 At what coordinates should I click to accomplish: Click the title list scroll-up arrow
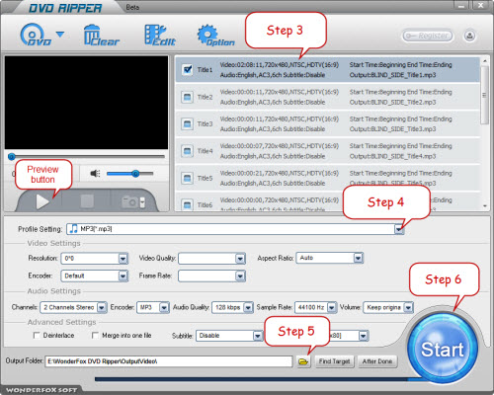click(484, 61)
